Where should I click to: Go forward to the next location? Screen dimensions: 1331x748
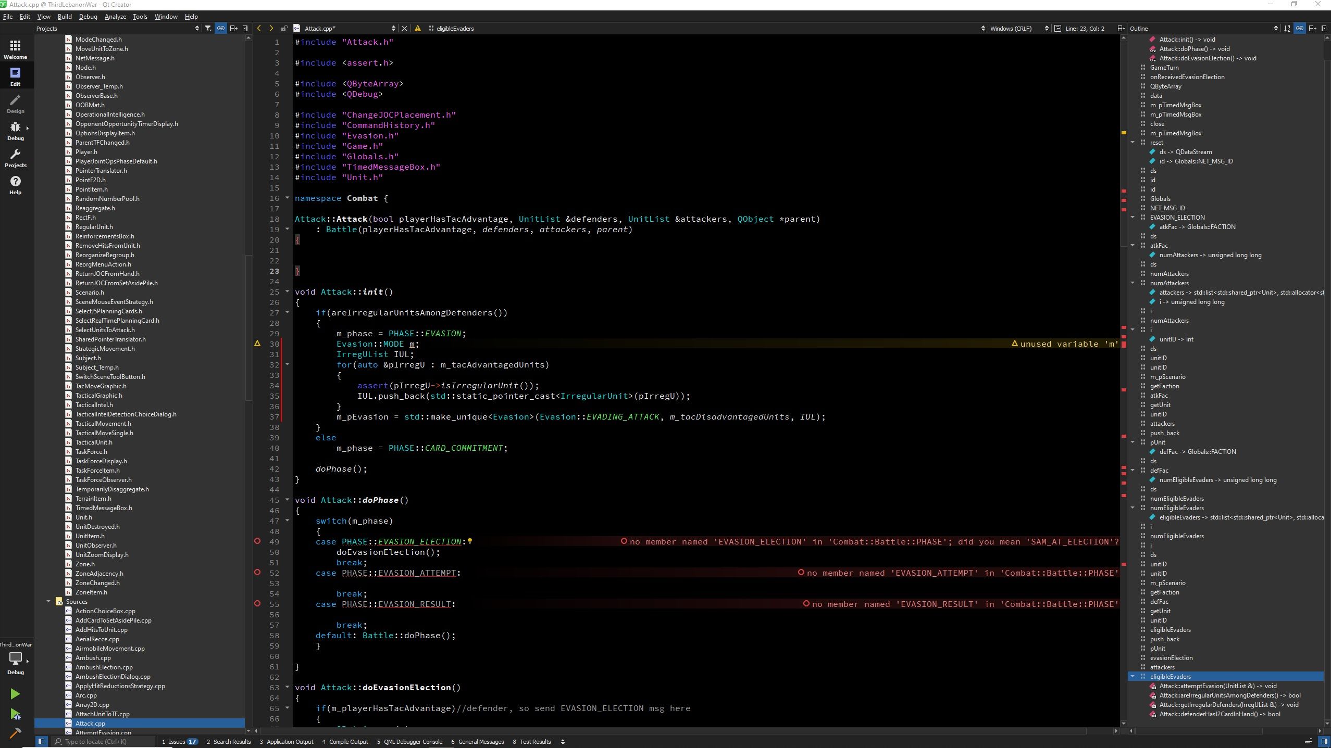tap(271, 28)
